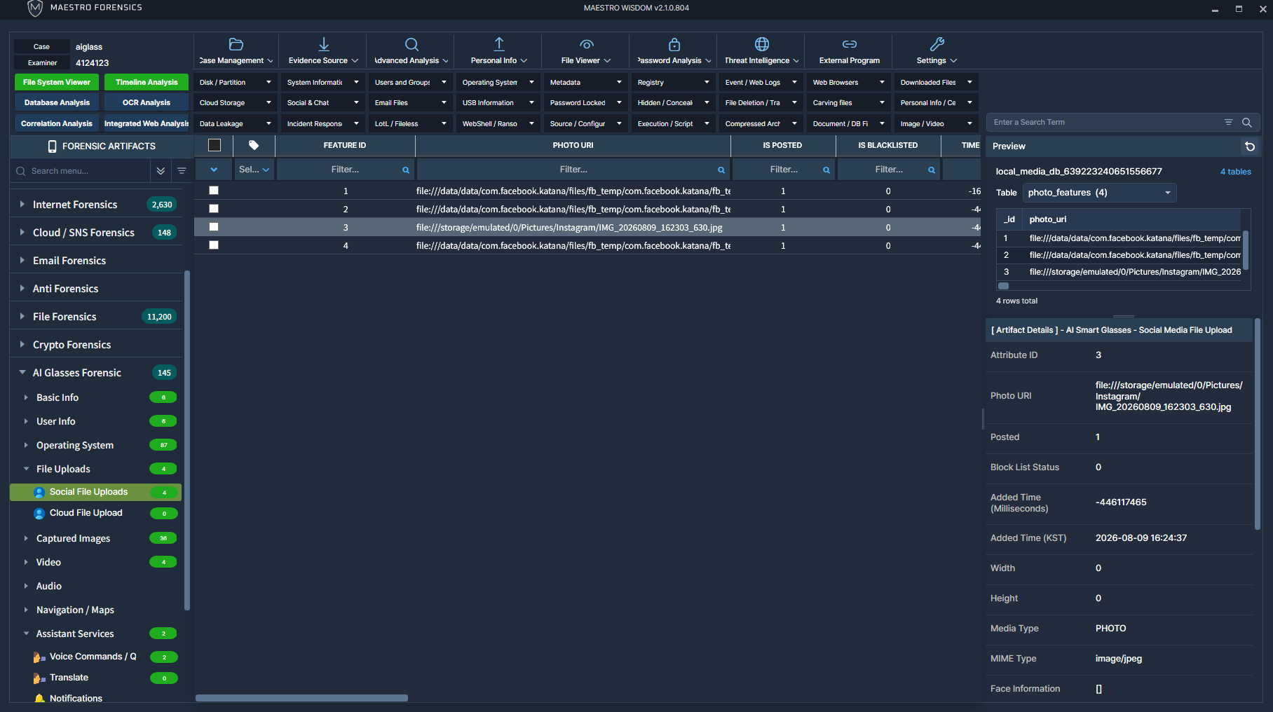1273x712 pixels.
Task: Click the Password Analysis lock icon
Action: pos(674,44)
